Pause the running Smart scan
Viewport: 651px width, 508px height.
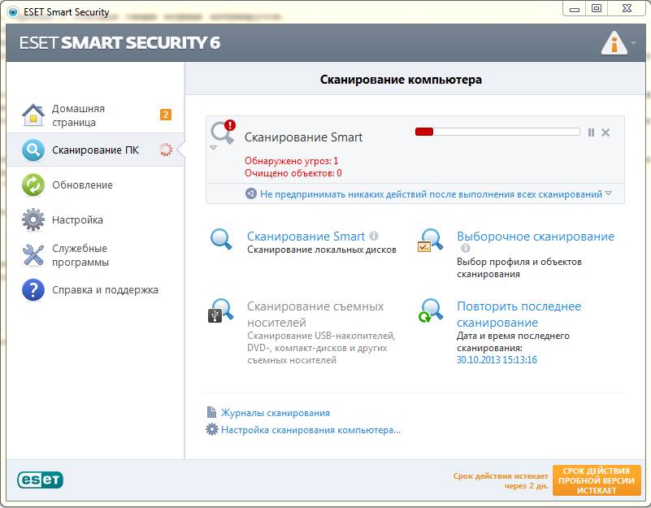(591, 132)
